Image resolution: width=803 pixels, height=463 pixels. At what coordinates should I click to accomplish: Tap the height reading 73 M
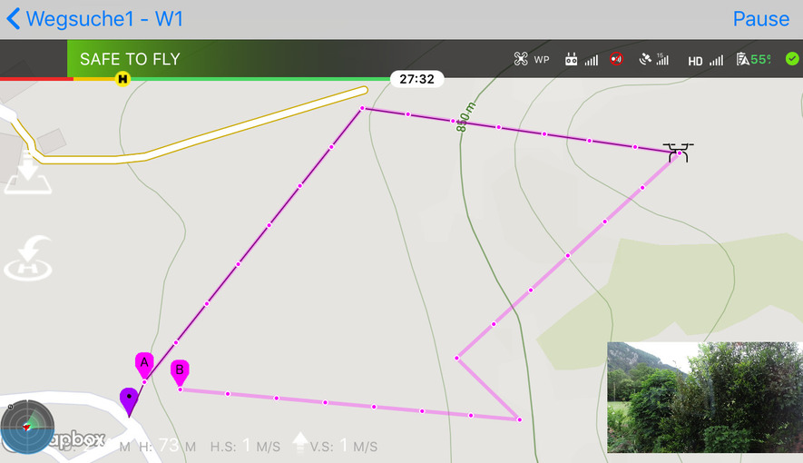[168, 446]
